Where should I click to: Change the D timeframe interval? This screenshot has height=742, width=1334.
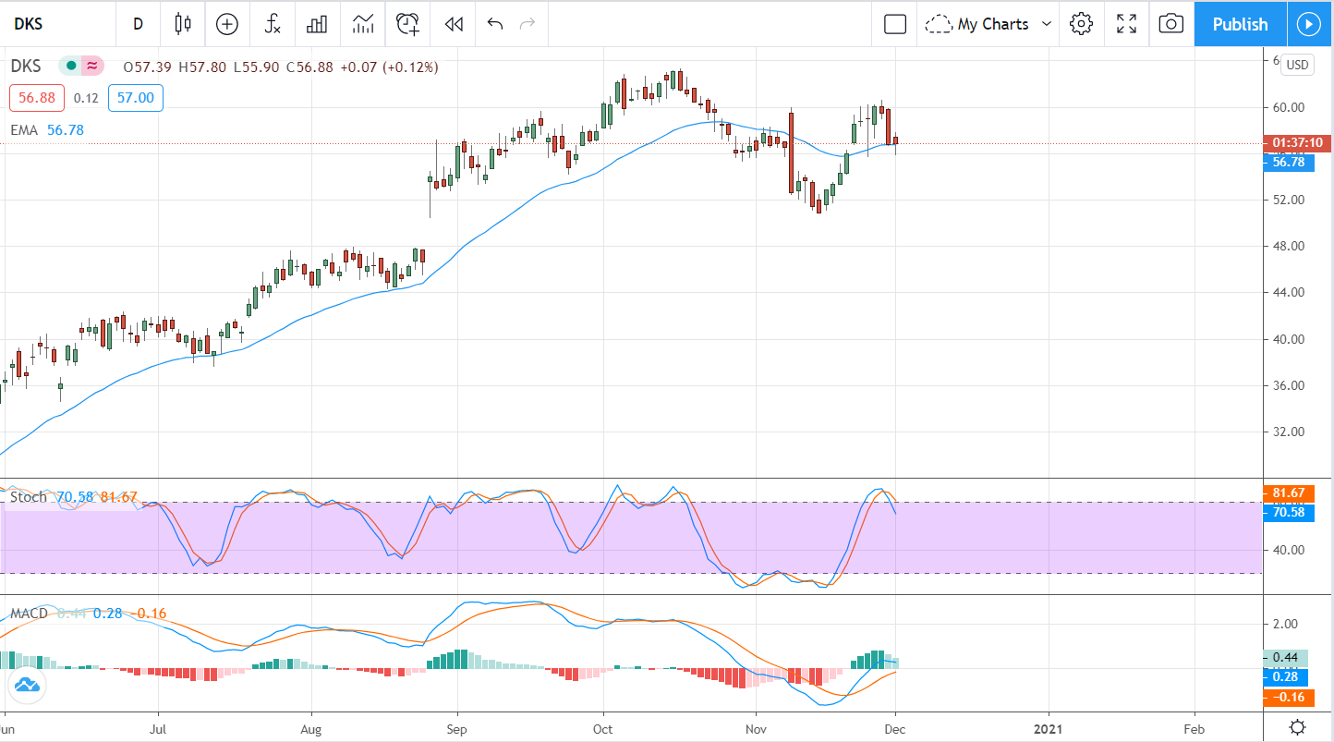138,24
